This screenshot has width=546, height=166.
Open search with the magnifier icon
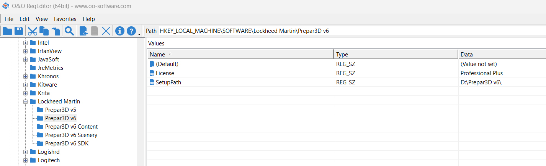[69, 31]
